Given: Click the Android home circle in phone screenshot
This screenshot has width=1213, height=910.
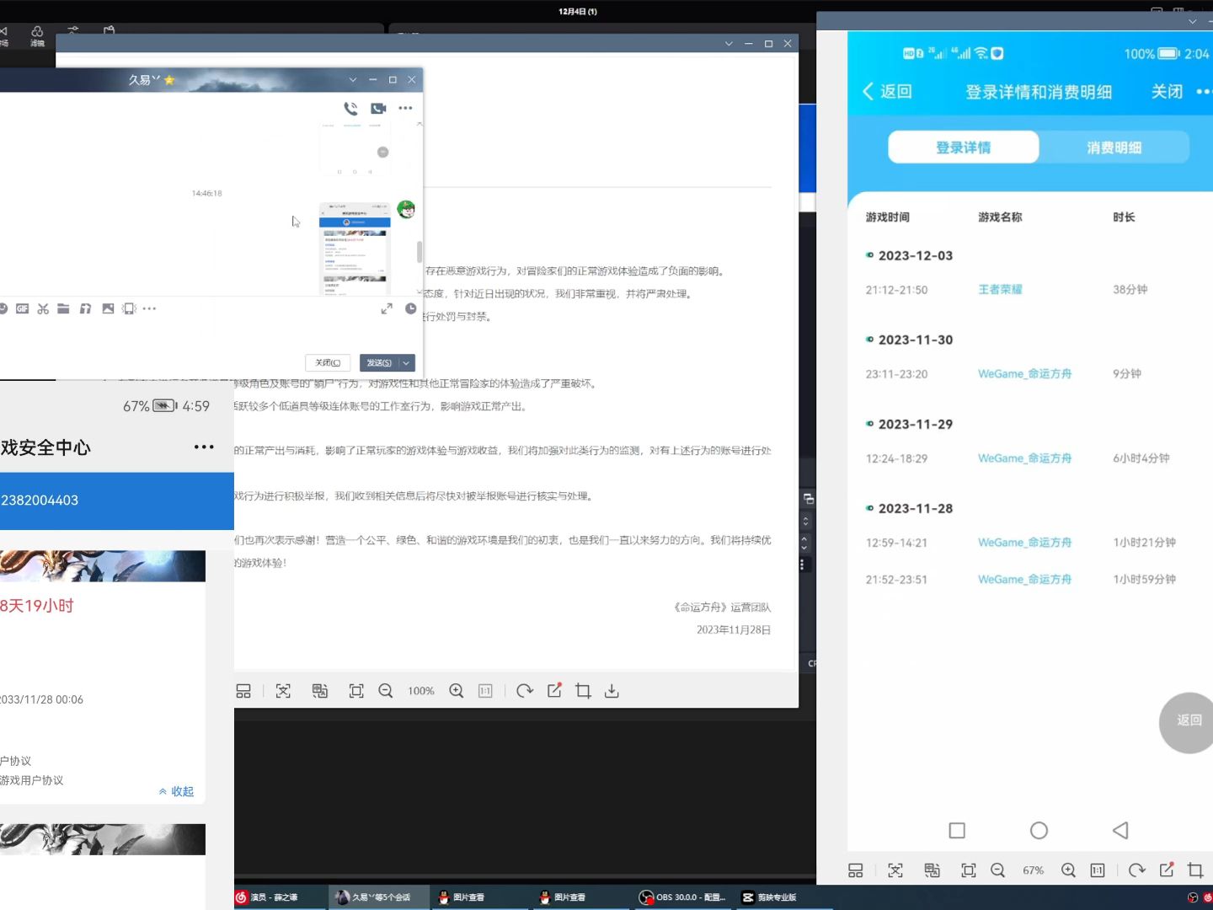Looking at the screenshot, I should point(1039,831).
